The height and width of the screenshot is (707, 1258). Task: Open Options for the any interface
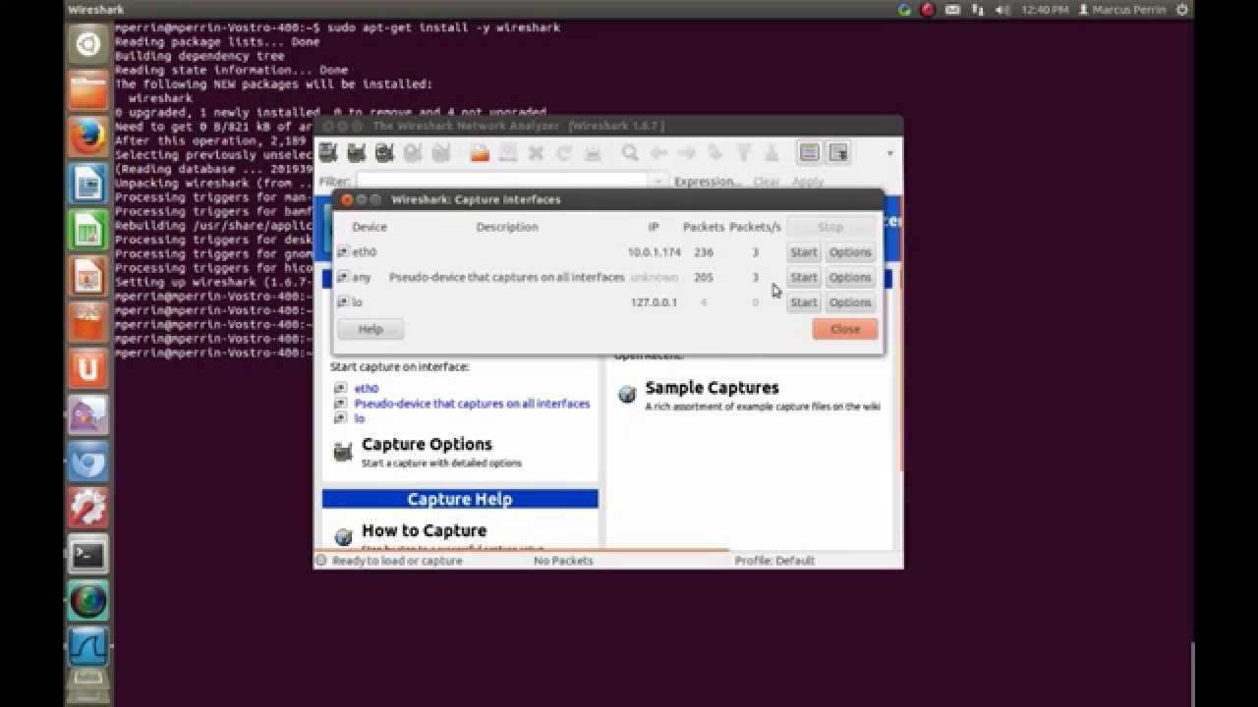(x=850, y=277)
